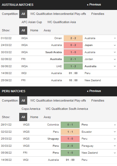This screenshot has width=117, height=166.
Task: Expand the Australia vs Jordan match row
Action: pyautogui.click(x=115, y=59)
